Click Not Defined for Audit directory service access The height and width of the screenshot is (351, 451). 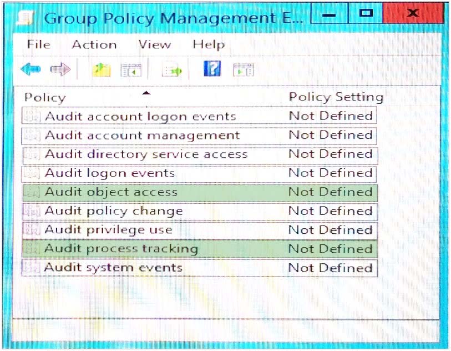[x=331, y=154]
